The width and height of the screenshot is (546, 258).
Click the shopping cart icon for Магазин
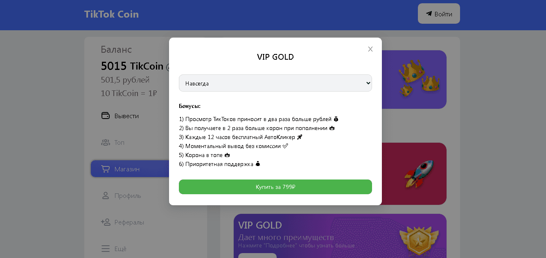106,169
